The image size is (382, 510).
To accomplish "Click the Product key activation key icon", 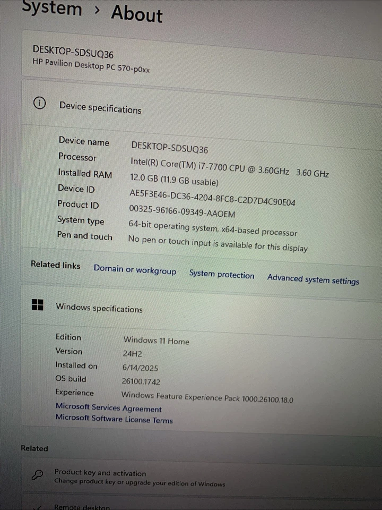I will [37, 475].
